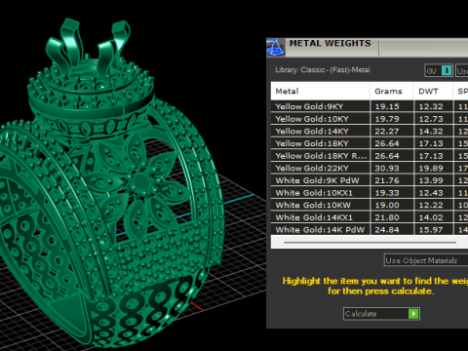Image resolution: width=468 pixels, height=351 pixels.
Task: Click the green arrow on Calculate
Action: [413, 314]
